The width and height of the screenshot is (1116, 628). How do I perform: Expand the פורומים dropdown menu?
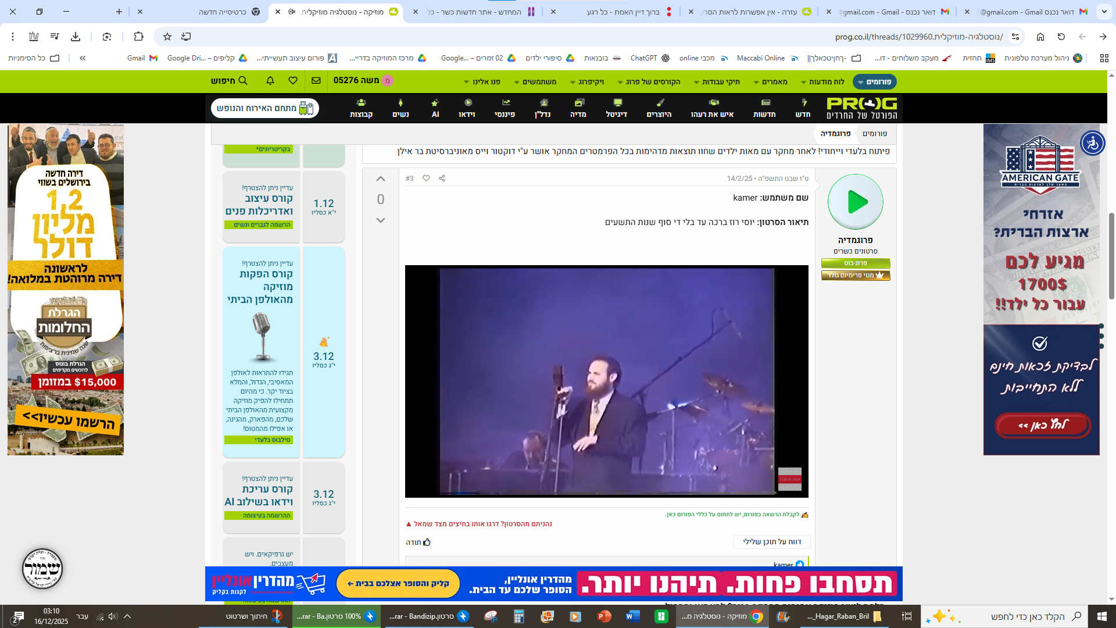pos(874,82)
